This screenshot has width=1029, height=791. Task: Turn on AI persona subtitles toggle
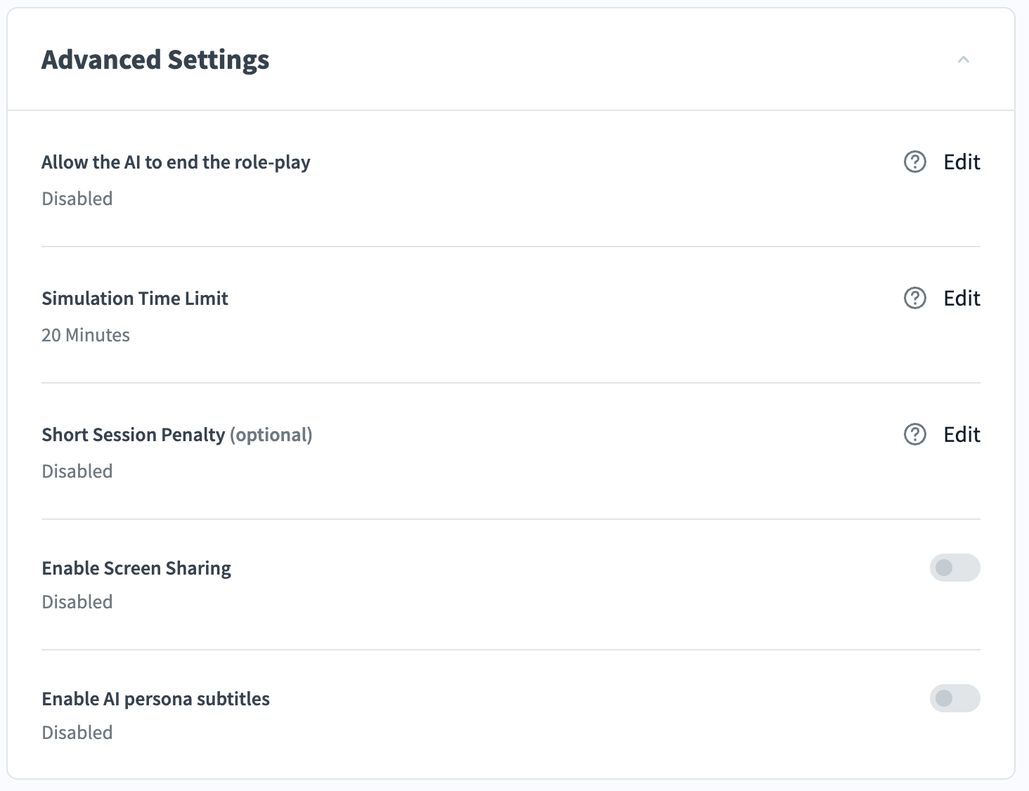[x=954, y=698]
